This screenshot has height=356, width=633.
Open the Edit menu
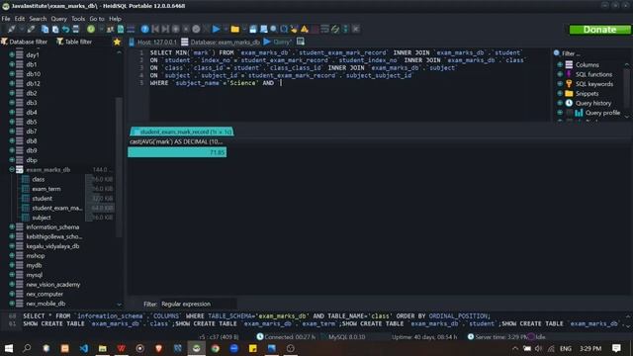click(x=20, y=19)
